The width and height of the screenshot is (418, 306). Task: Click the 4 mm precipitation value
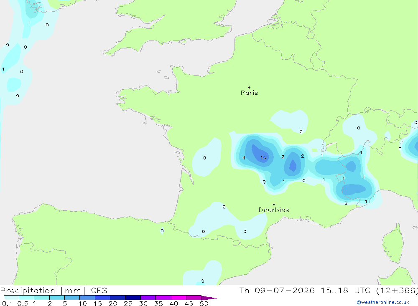(x=244, y=158)
